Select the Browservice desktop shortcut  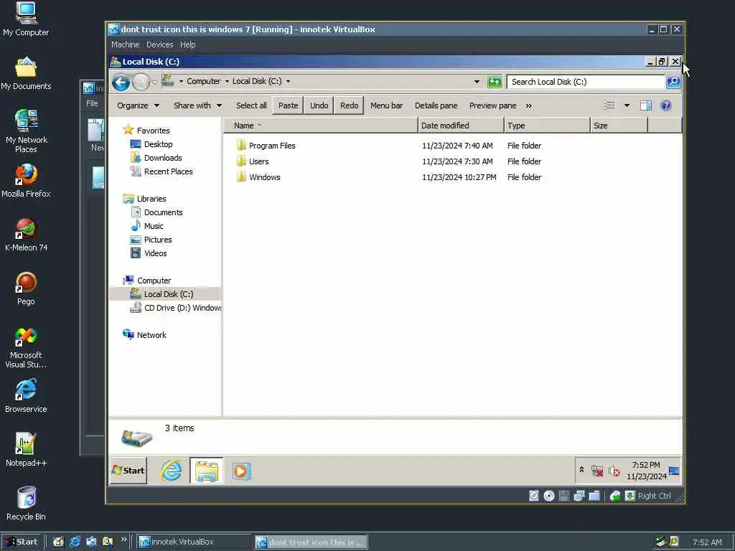[26, 396]
